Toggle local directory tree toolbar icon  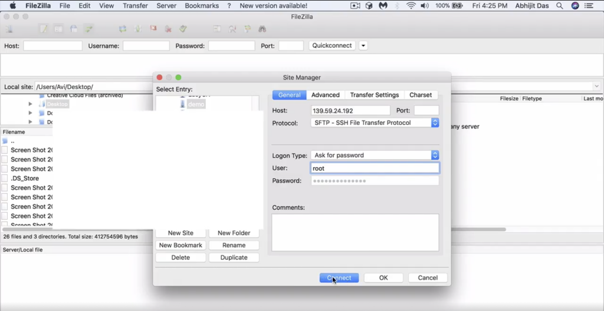click(x=58, y=29)
